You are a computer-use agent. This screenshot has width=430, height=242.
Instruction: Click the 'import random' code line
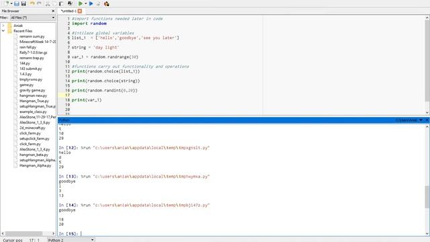point(89,24)
